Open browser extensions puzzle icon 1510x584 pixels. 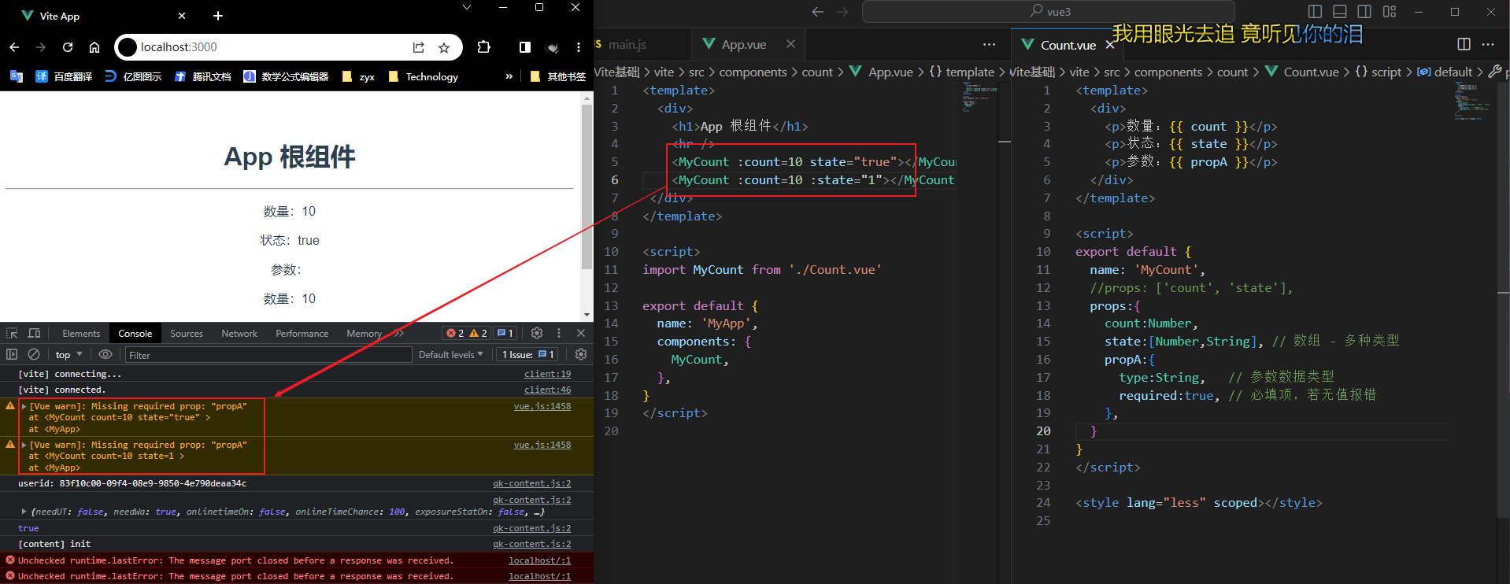click(x=483, y=47)
